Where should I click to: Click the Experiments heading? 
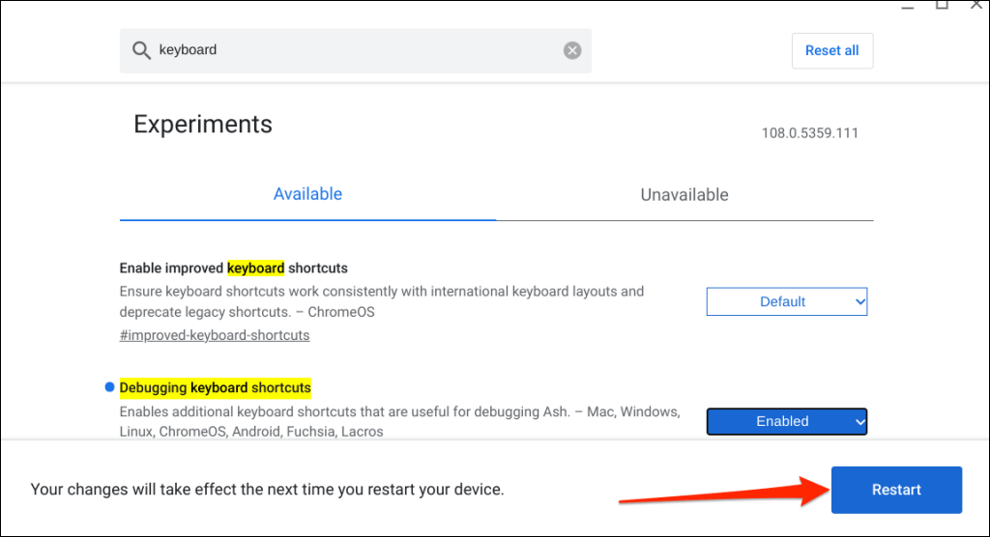[x=203, y=125]
